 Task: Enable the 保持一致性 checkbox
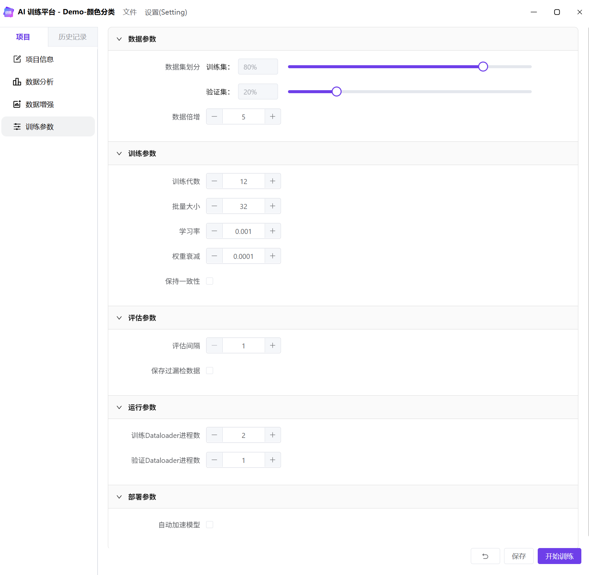pos(210,281)
